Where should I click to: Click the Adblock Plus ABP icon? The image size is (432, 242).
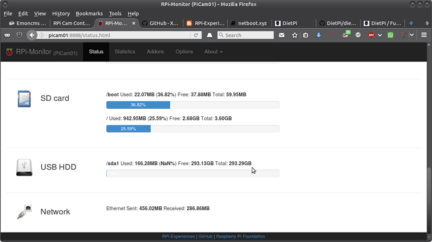click(371, 35)
